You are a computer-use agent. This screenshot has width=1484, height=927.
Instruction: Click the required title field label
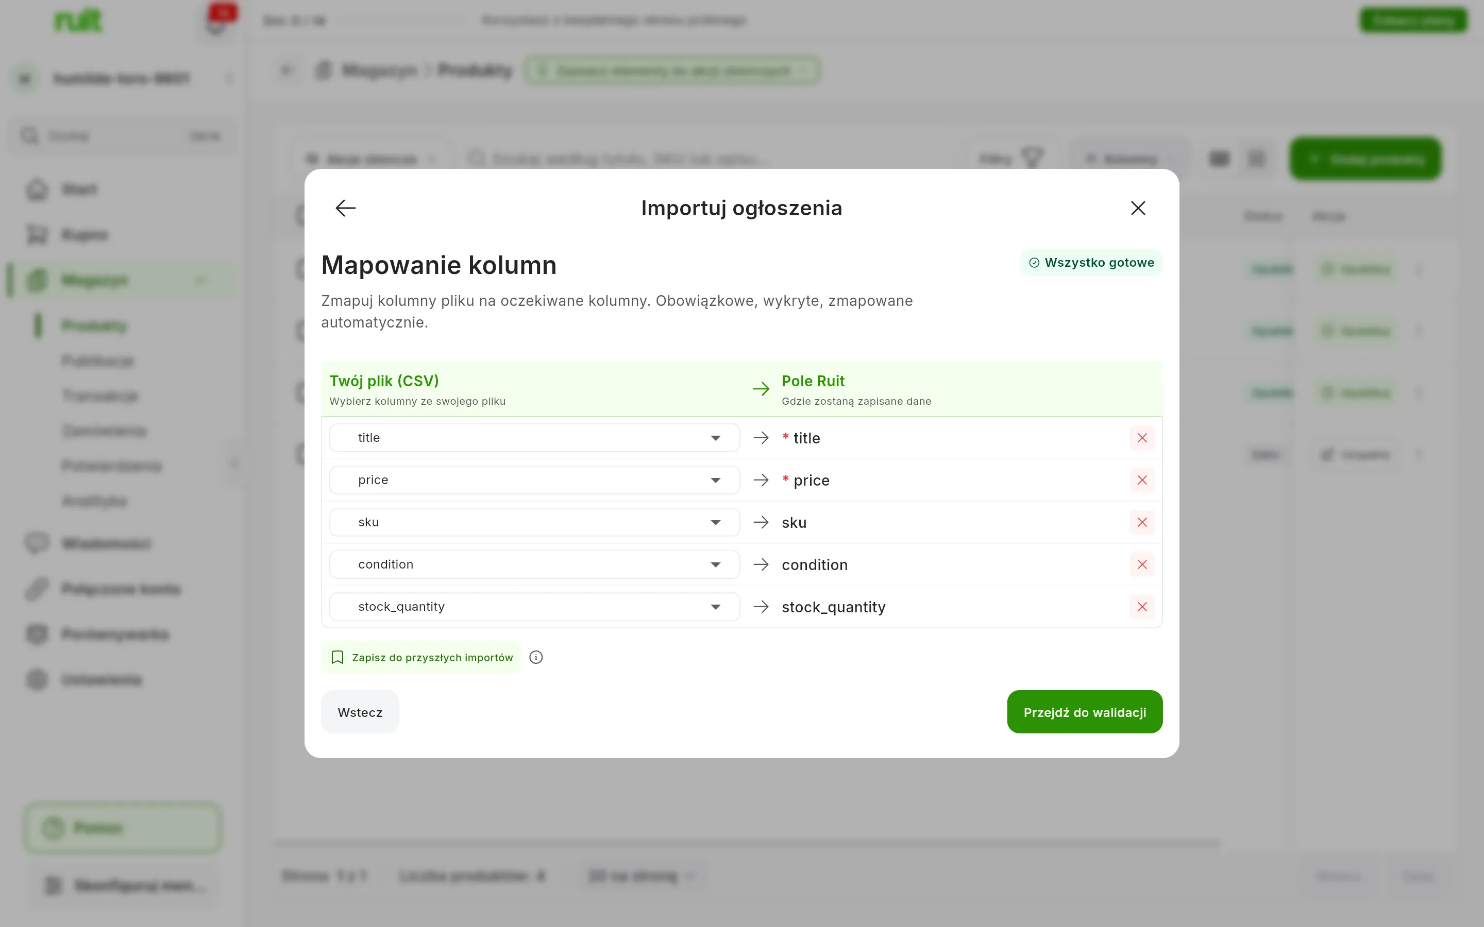coord(800,438)
